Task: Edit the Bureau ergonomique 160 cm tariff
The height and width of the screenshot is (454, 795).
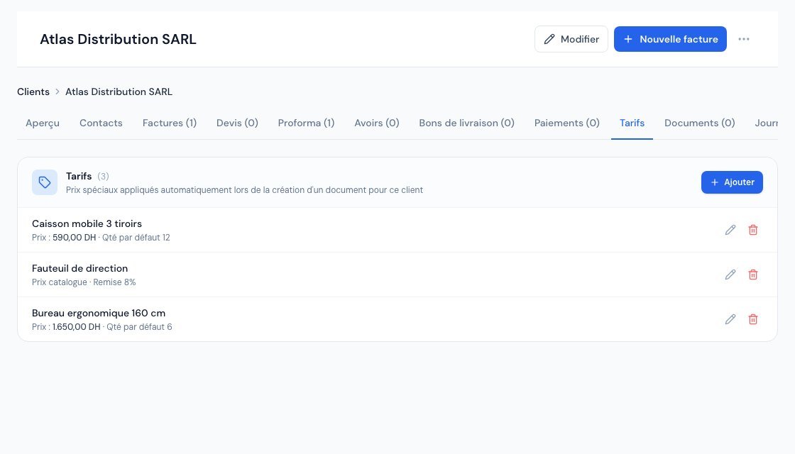Action: [x=730, y=319]
